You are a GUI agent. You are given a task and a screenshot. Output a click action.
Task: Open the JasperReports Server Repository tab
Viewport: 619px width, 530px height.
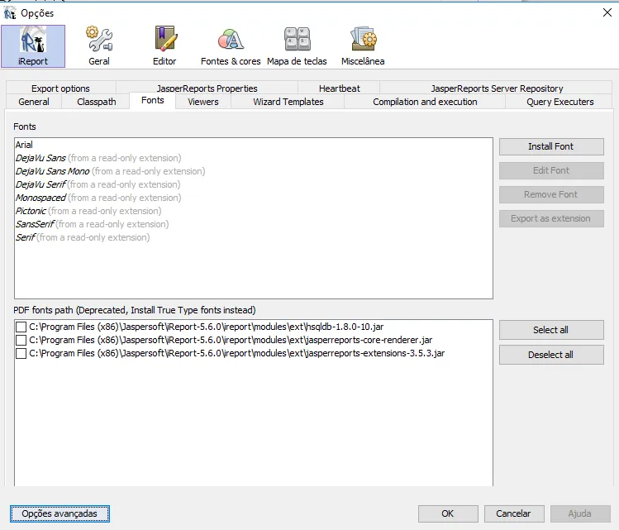tap(497, 88)
